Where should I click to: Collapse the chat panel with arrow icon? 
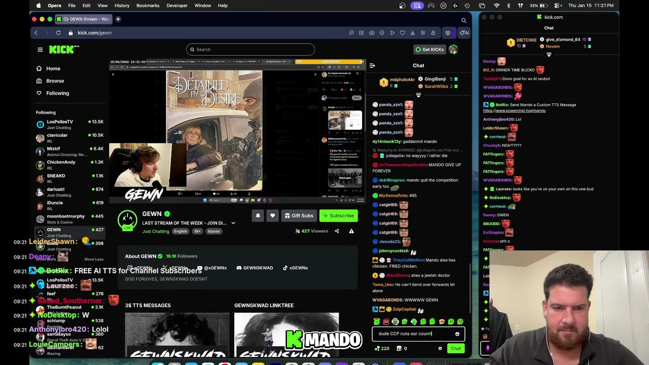point(372,65)
